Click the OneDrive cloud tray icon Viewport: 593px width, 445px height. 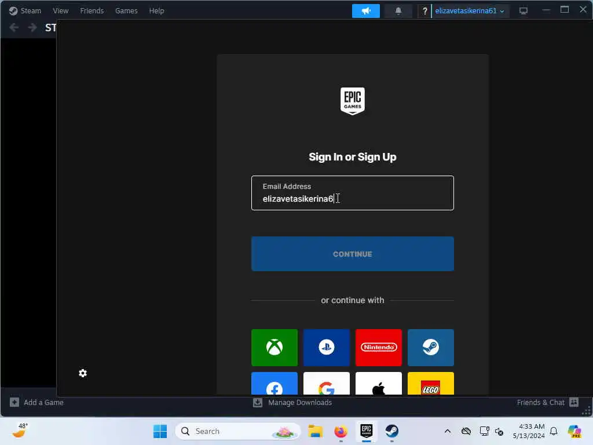[466, 431]
